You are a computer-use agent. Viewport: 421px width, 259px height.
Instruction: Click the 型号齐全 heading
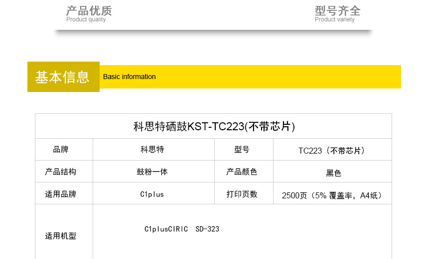(x=337, y=11)
